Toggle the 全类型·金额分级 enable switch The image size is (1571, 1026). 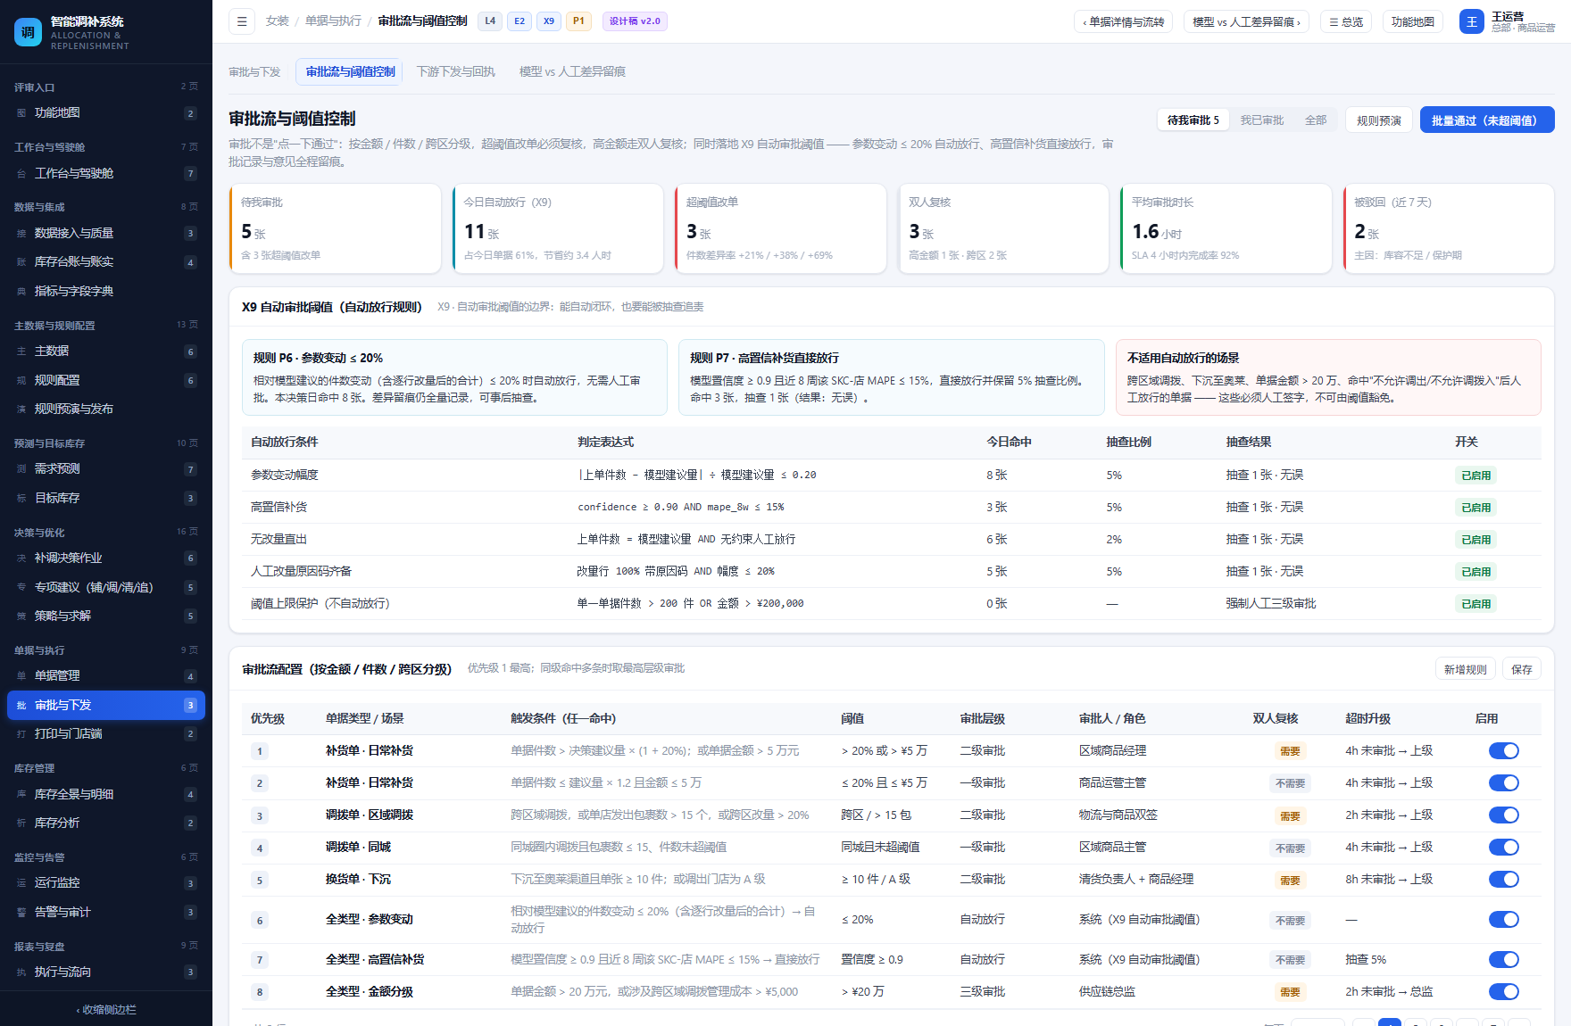click(x=1503, y=992)
